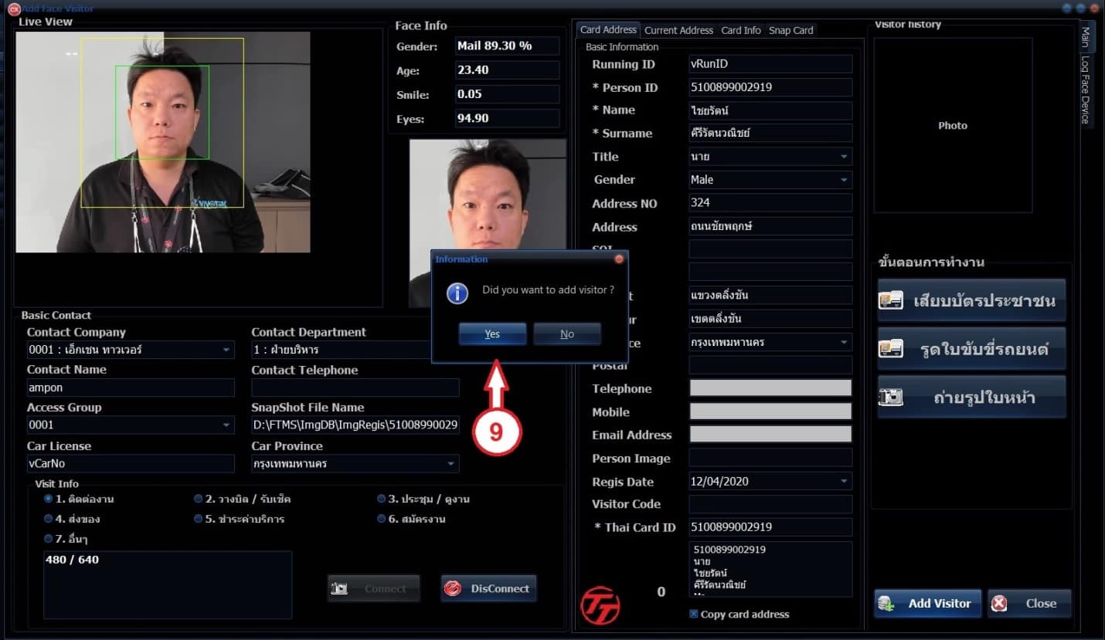Expand the Car Province dropdown
Screen dimensions: 1105x640
[450, 463]
